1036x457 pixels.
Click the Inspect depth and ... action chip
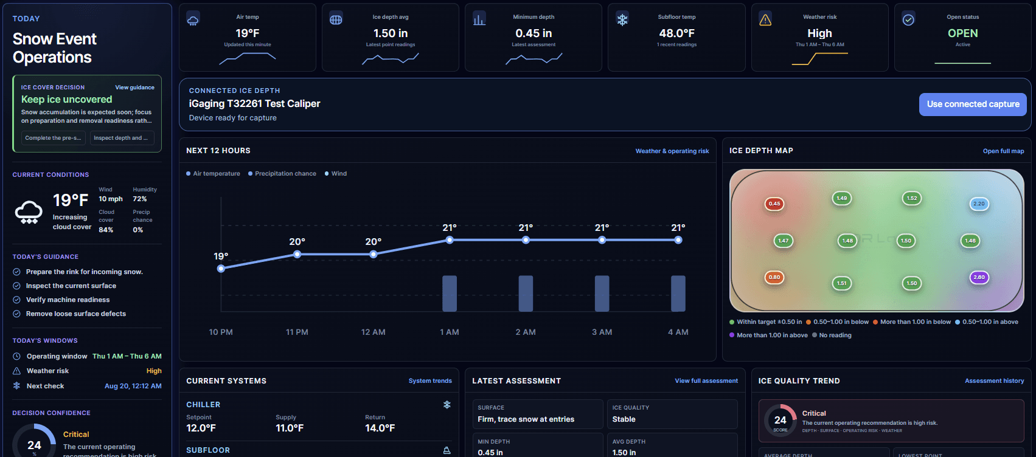tap(122, 138)
